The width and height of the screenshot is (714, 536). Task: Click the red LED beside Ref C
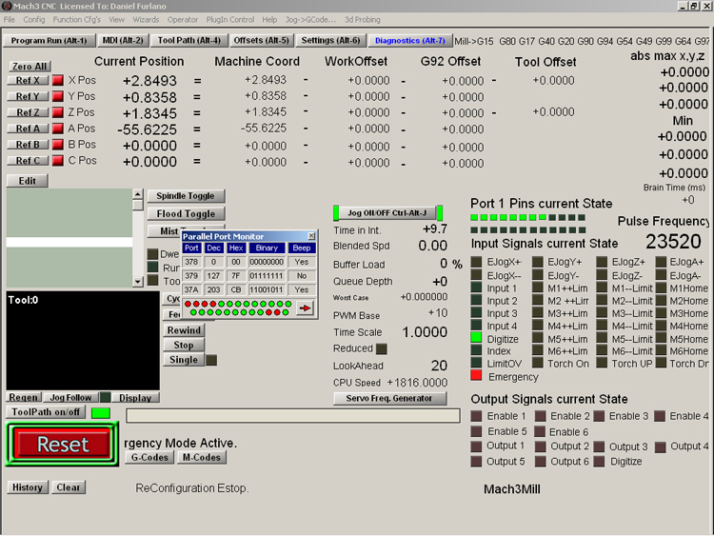click(58, 160)
